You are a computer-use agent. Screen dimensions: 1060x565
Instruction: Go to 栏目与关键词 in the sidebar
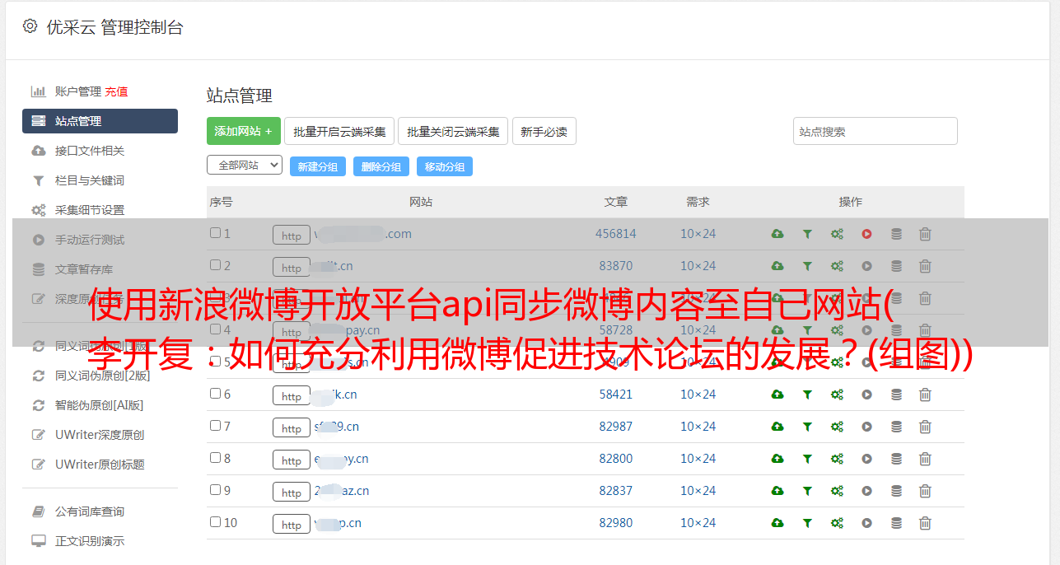(x=89, y=180)
